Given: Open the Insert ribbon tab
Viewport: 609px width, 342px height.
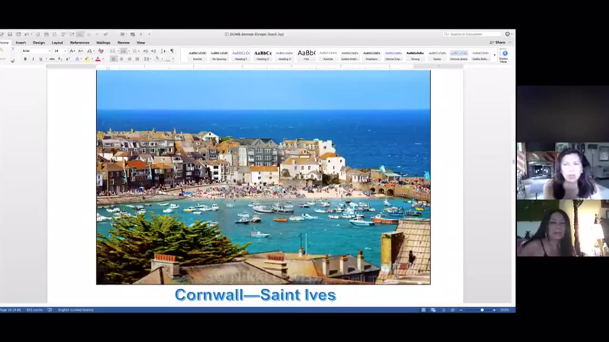Looking at the screenshot, I should click(x=20, y=43).
